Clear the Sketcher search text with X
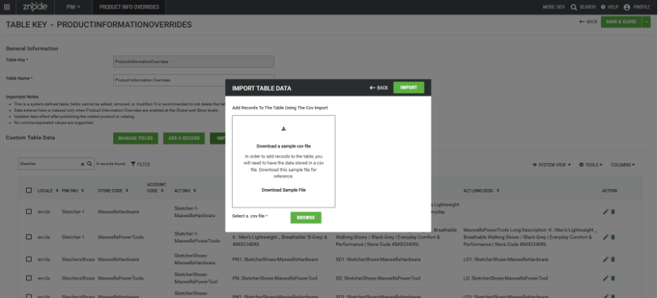The height and width of the screenshot is (298, 658). click(x=82, y=164)
